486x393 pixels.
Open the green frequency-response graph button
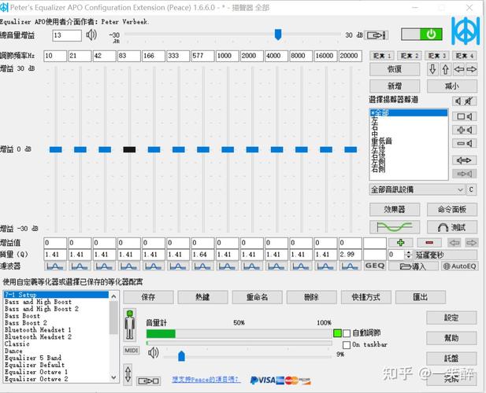pyautogui.click(x=395, y=227)
